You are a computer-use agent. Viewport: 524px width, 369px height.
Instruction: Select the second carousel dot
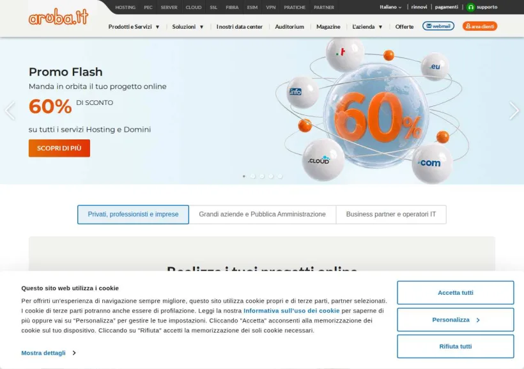(x=253, y=177)
